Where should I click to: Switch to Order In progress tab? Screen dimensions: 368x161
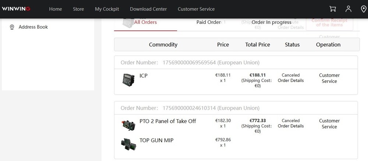[x=271, y=22]
